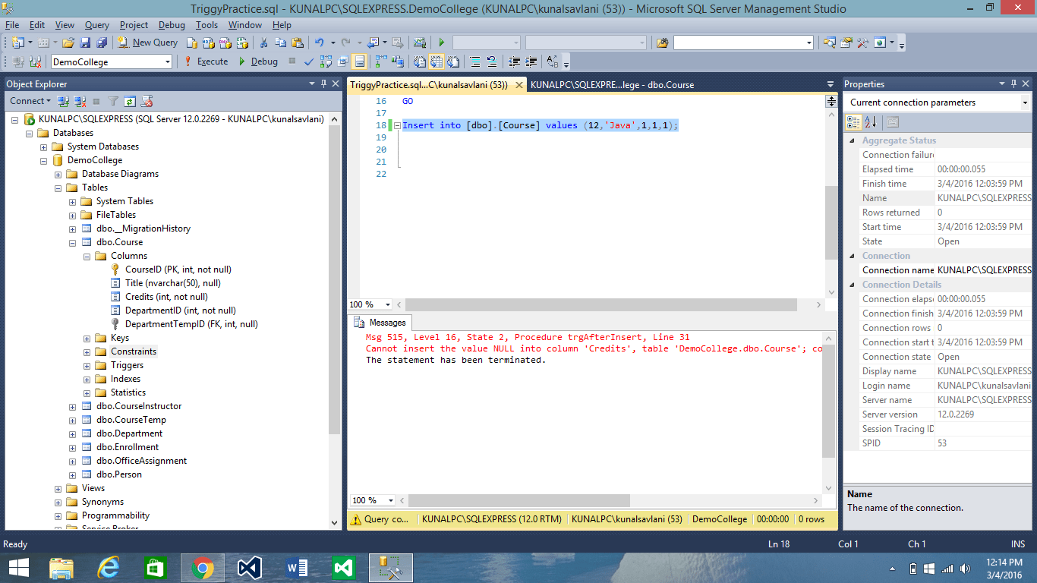Click the Filter funnel icon in Object Explorer
The width and height of the screenshot is (1037, 583).
(113, 101)
